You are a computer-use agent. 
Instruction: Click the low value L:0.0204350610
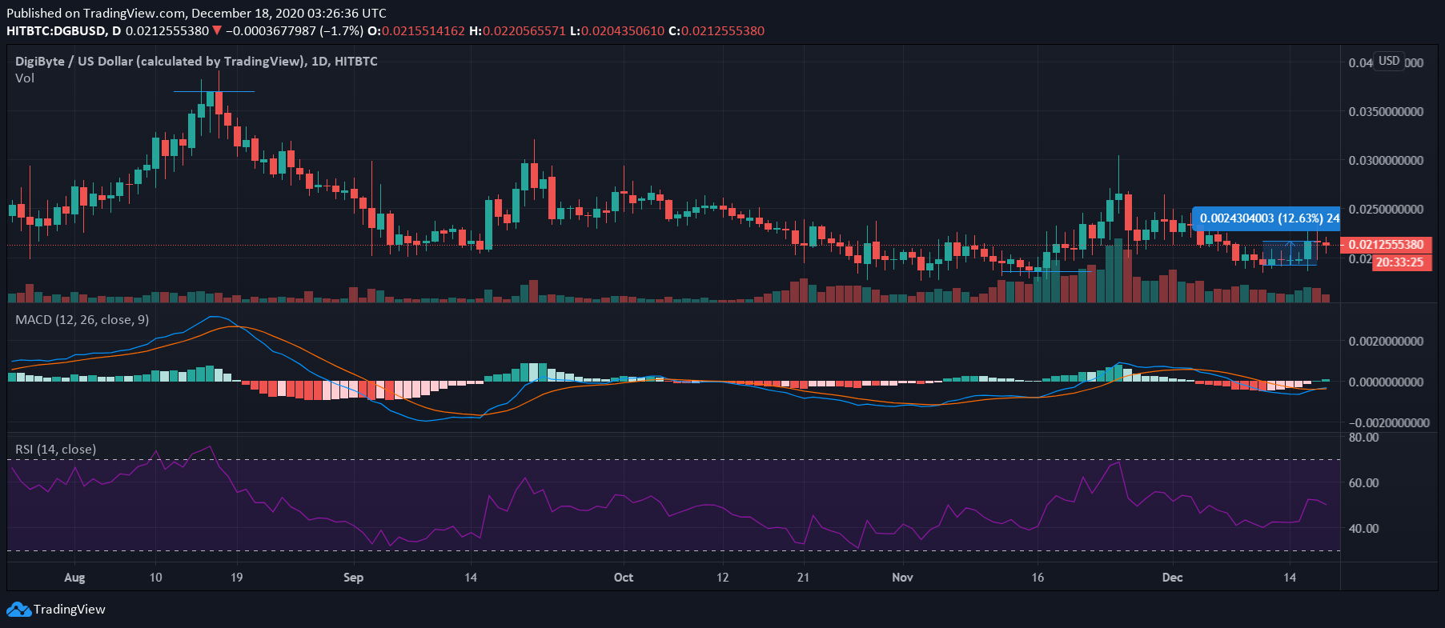tap(617, 30)
